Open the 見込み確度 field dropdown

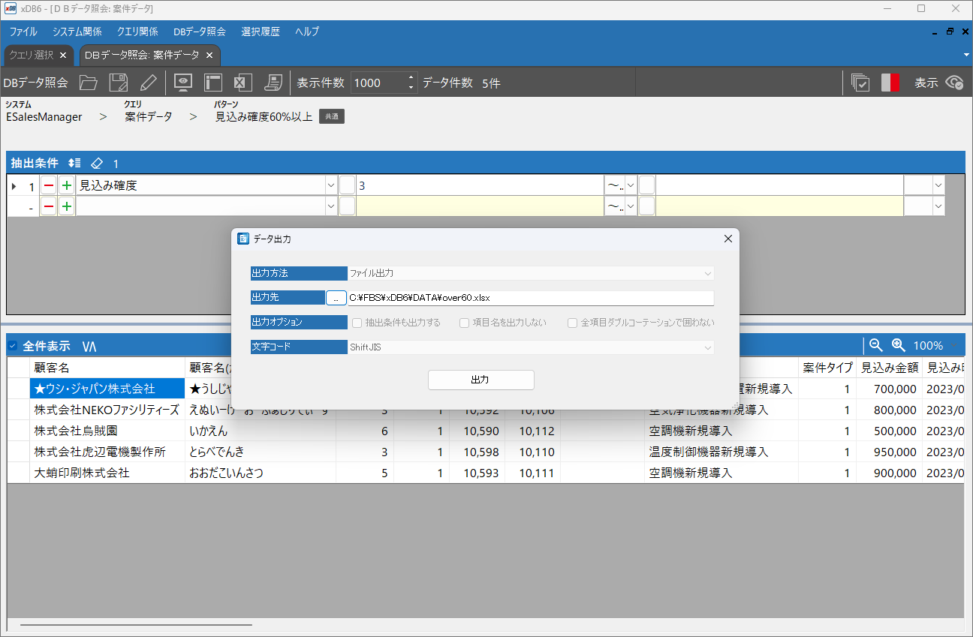[x=331, y=185]
